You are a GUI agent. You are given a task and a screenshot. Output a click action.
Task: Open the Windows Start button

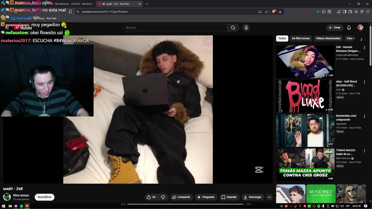pos(3,206)
